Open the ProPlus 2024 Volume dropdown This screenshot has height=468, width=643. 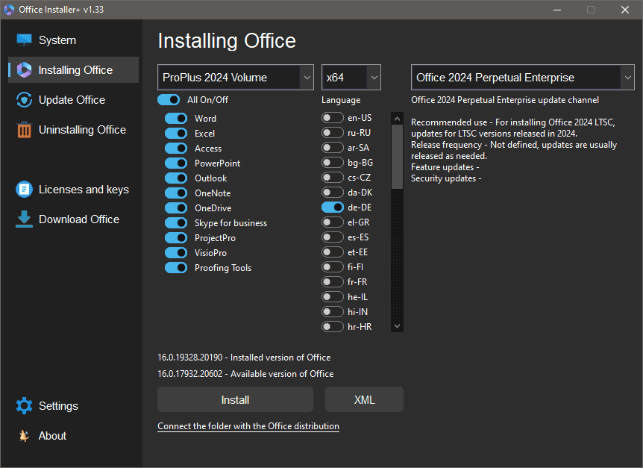pyautogui.click(x=236, y=78)
